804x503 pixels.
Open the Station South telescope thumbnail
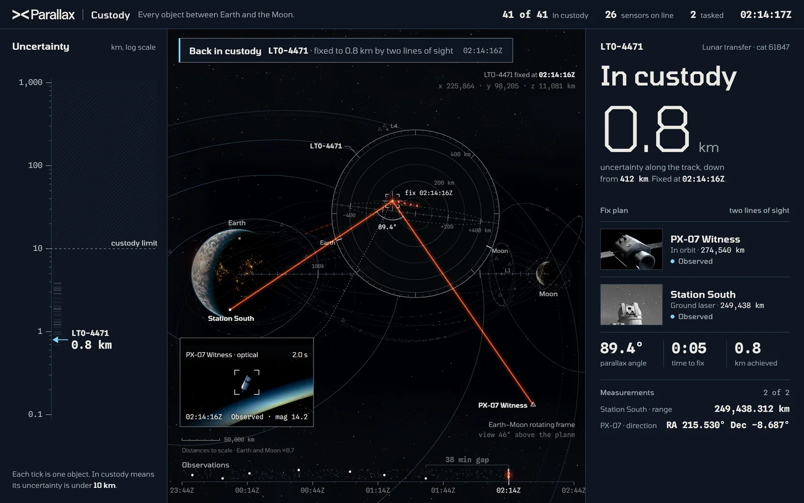click(x=631, y=305)
